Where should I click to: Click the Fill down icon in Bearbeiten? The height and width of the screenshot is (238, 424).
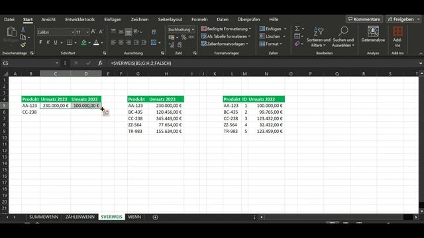[x=297, y=36]
